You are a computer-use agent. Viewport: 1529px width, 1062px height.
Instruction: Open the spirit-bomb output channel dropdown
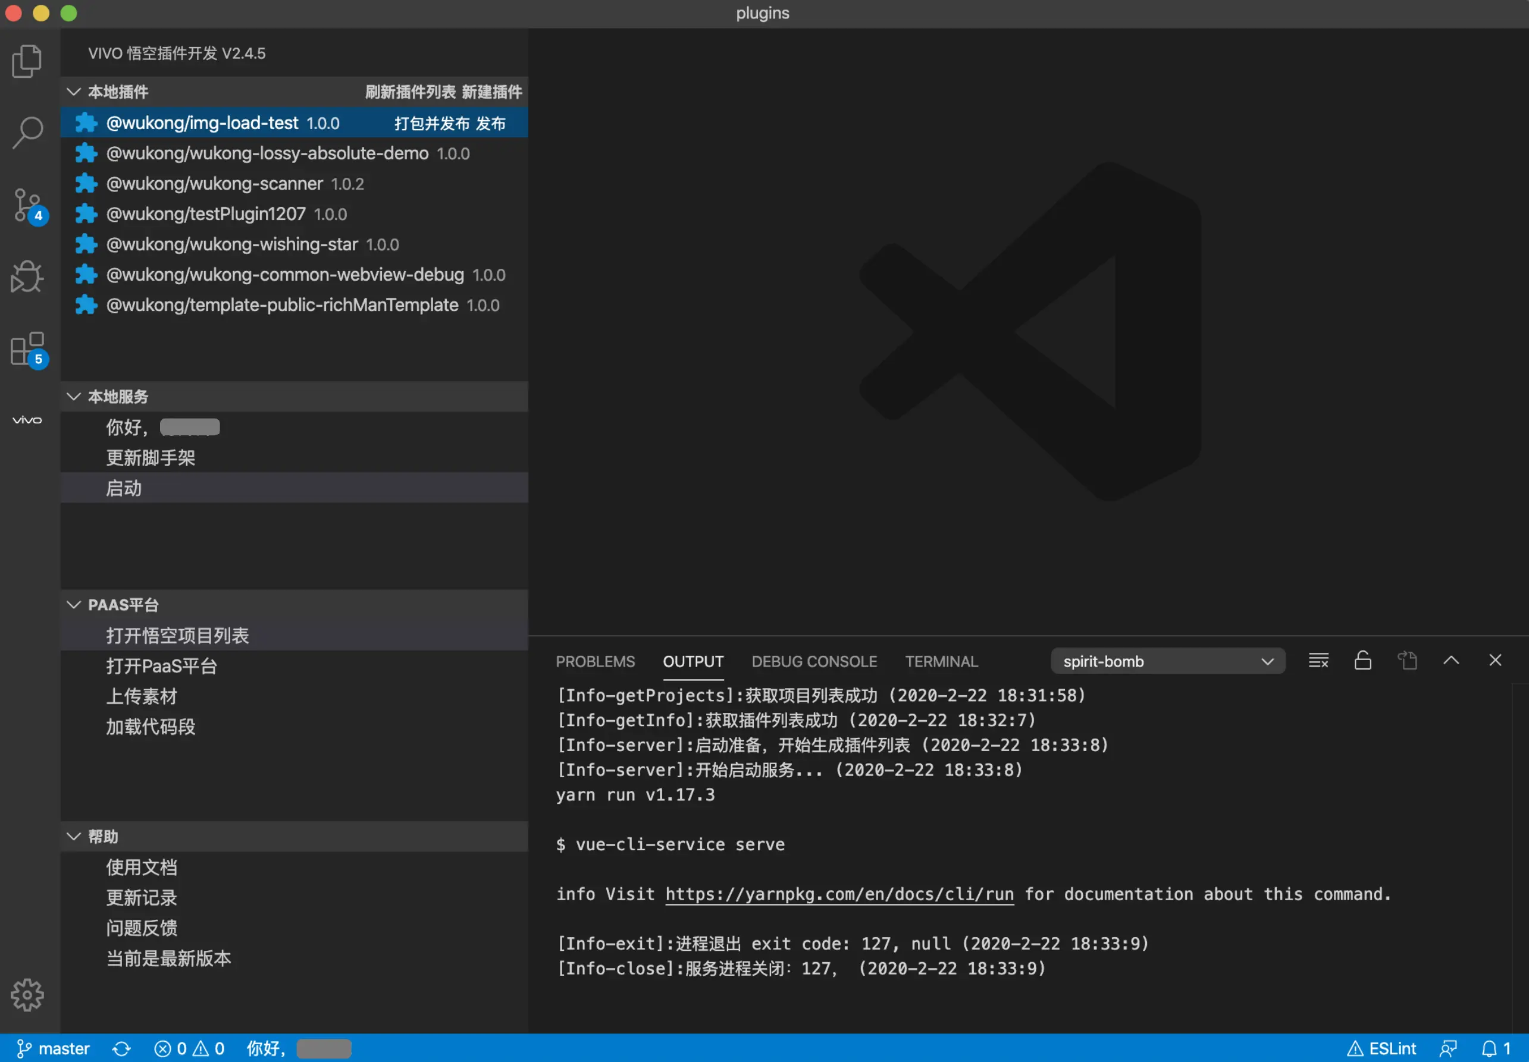[1168, 660]
